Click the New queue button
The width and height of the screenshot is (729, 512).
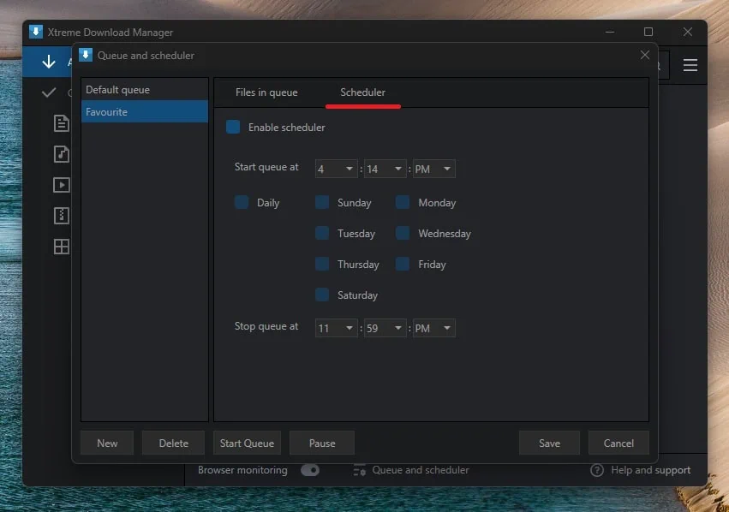pyautogui.click(x=107, y=444)
